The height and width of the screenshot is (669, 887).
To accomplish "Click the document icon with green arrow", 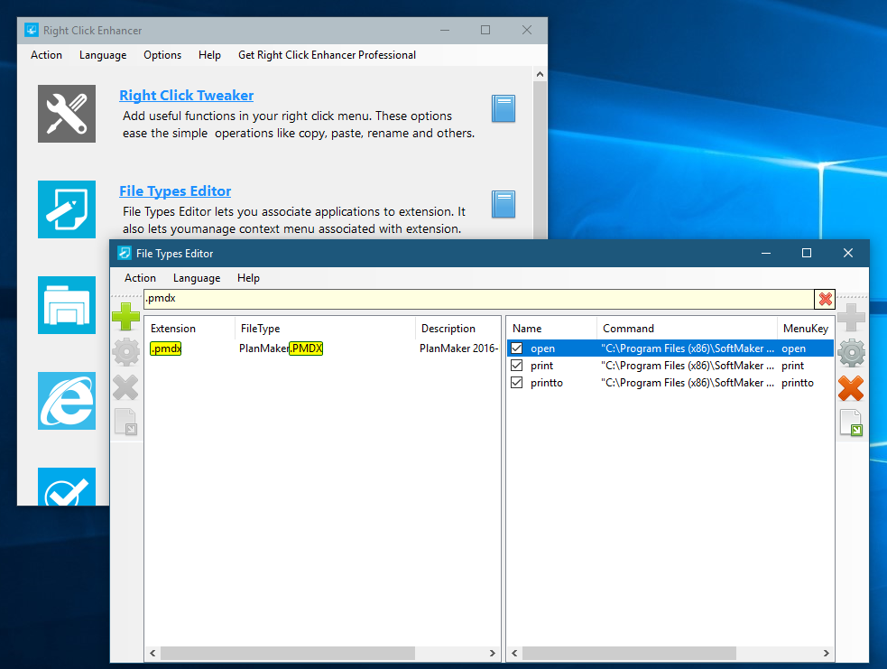I will point(852,423).
